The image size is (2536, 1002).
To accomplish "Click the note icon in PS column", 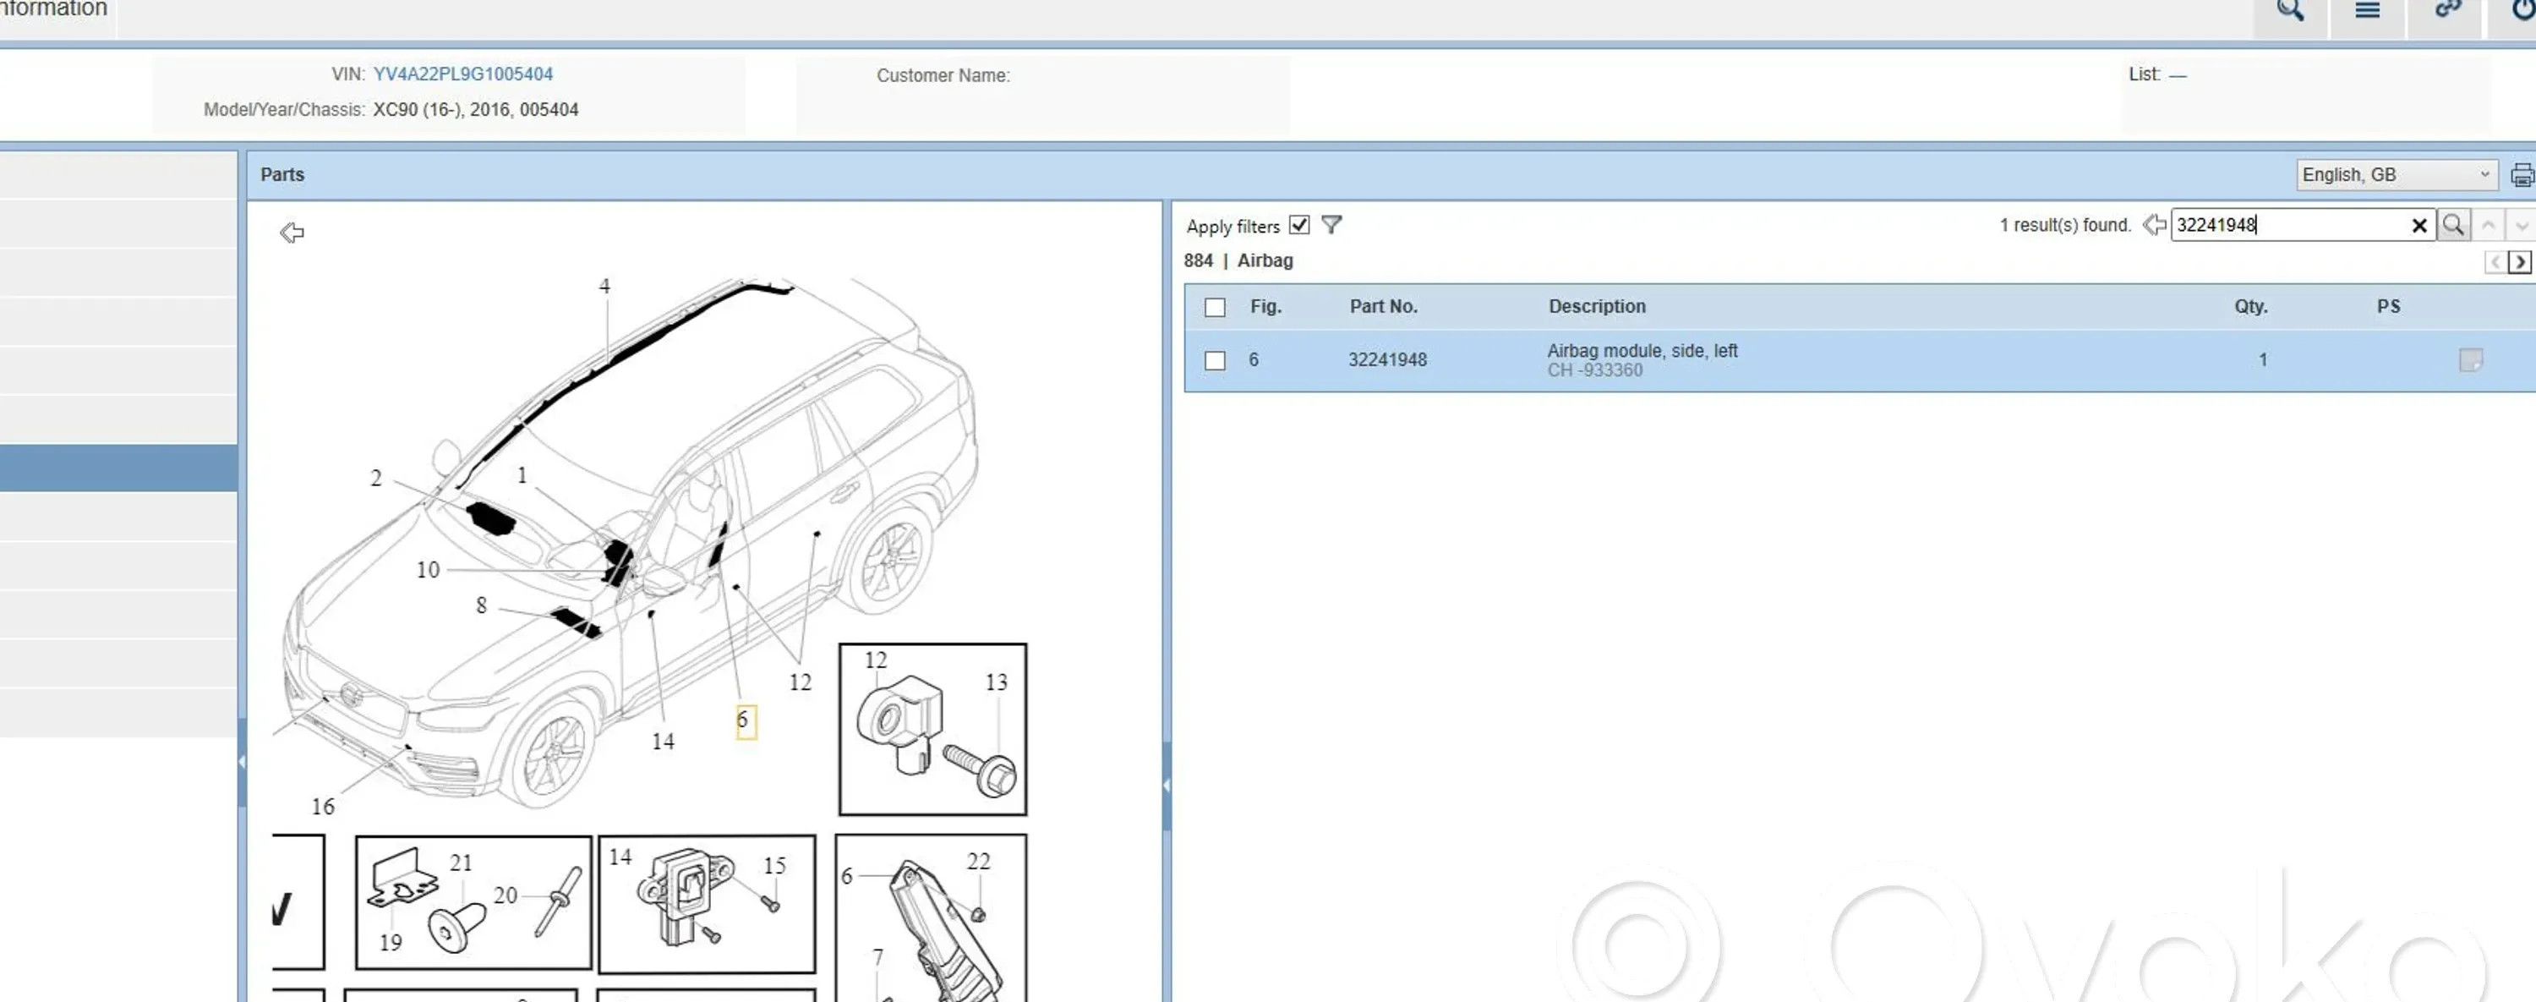I will (2469, 360).
